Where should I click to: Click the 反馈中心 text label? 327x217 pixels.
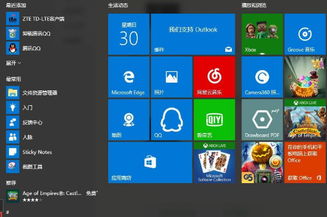click(x=32, y=122)
